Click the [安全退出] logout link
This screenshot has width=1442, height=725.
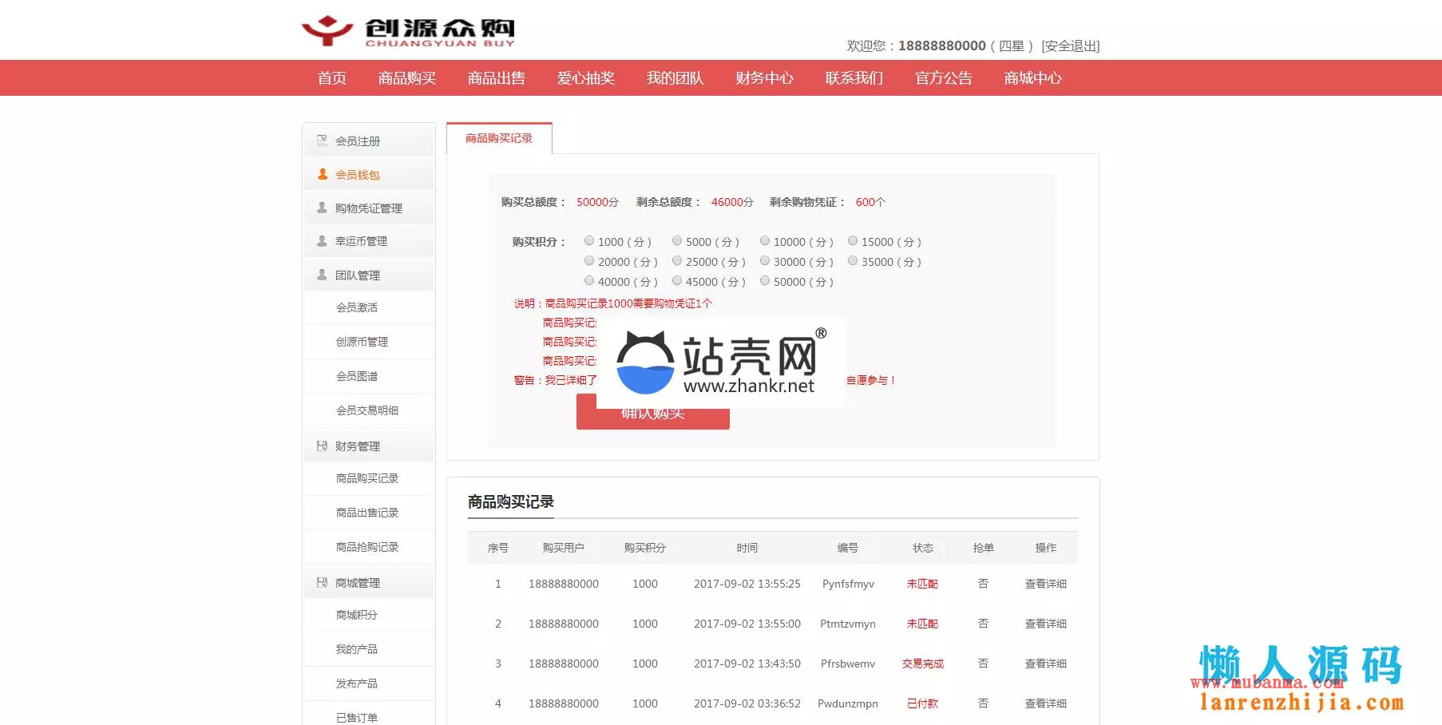[x=1070, y=46]
